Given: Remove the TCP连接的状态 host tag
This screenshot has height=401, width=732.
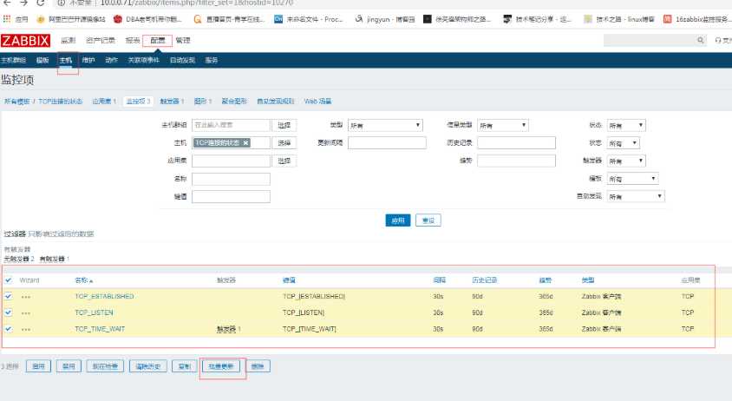Looking at the screenshot, I should click(245, 142).
